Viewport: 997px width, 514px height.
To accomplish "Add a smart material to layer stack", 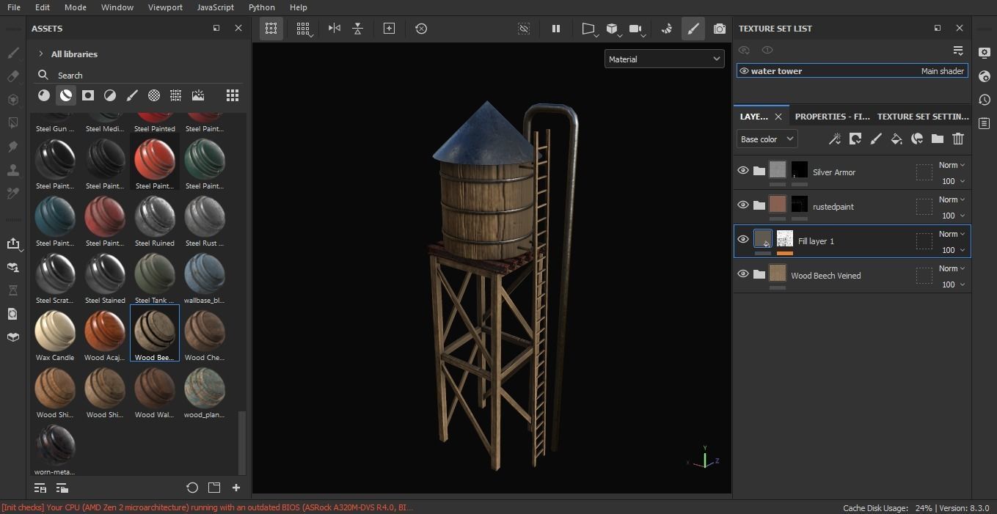I will tap(917, 139).
